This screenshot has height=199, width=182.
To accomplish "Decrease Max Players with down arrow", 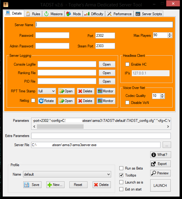I will pyautogui.click(x=170, y=36).
